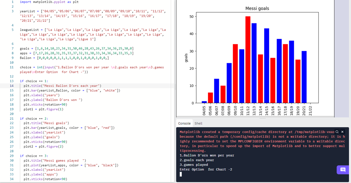This screenshot has width=351, height=183.
Task: Click console line '3.games played'
Action: pos(194,165)
